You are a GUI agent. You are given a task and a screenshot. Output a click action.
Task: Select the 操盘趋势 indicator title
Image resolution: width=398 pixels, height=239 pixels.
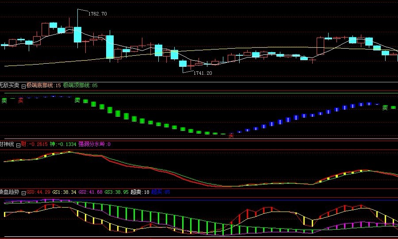tap(10, 192)
